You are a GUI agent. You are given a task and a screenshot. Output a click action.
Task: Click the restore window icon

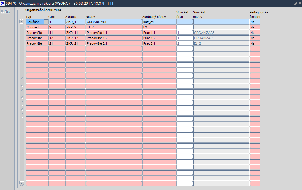coord(295,3)
